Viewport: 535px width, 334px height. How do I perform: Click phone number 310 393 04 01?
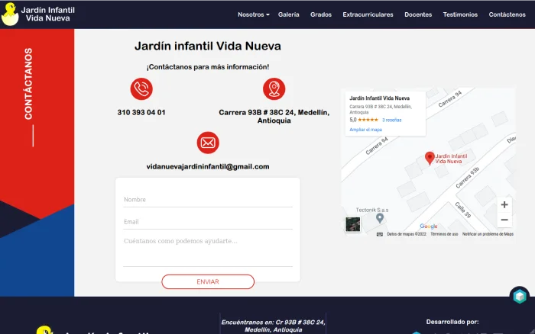coord(141,112)
